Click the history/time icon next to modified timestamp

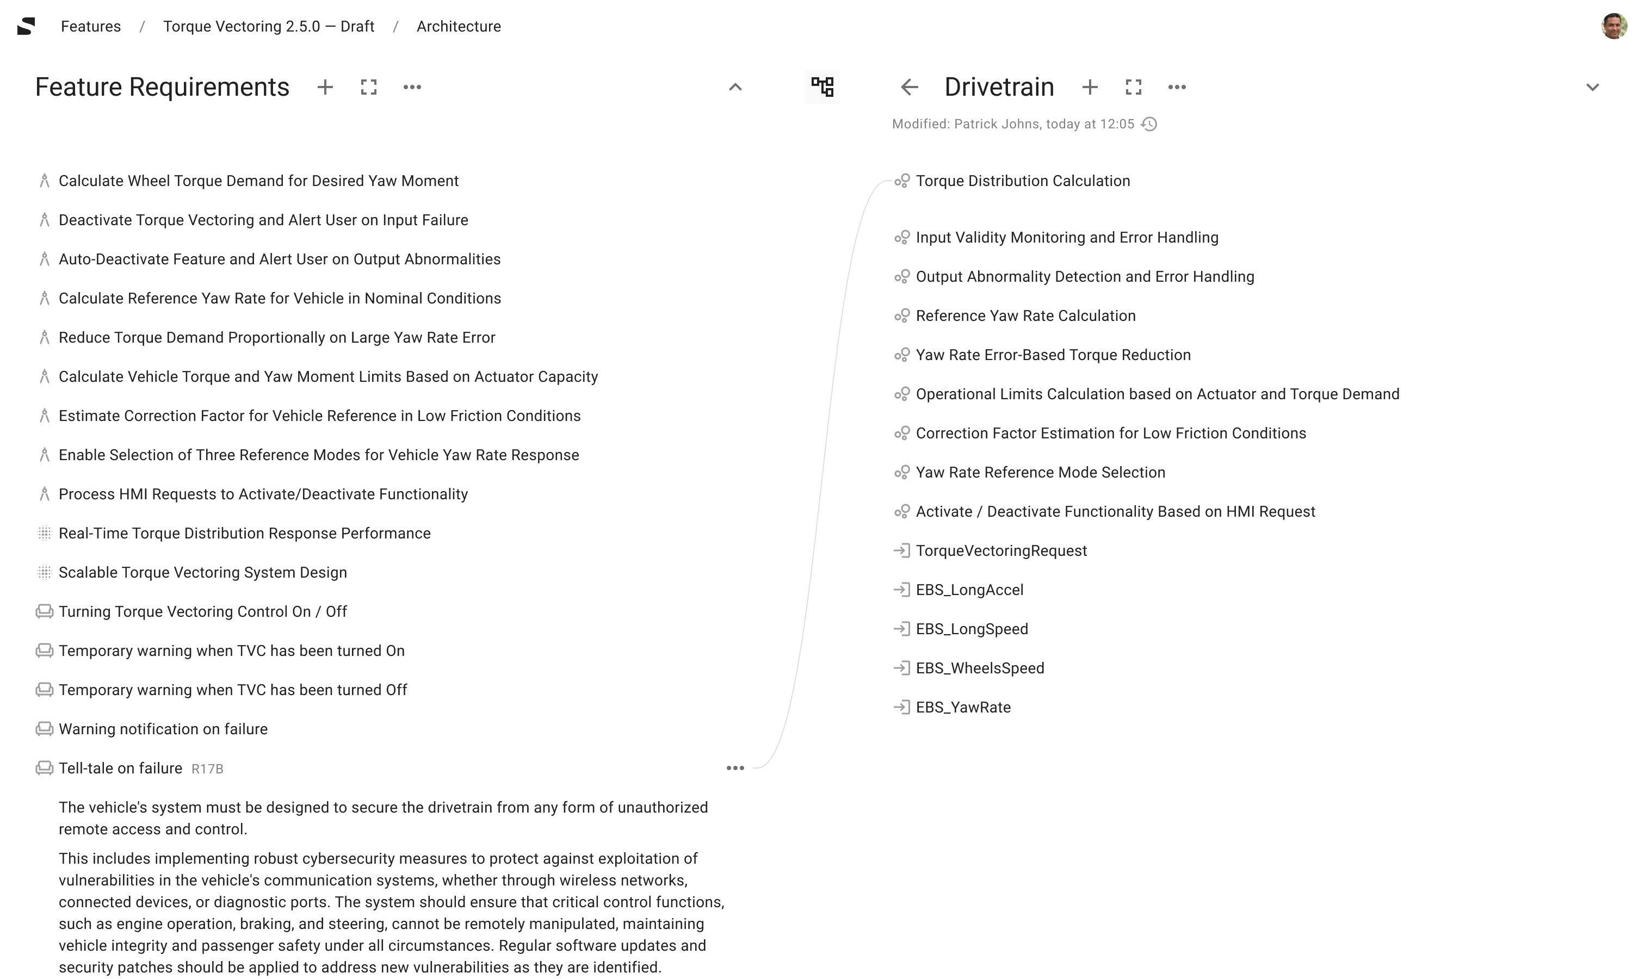1150,123
